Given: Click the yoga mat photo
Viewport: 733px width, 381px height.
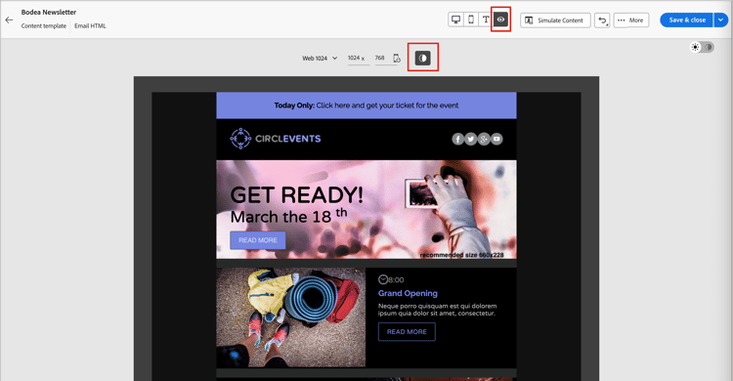Looking at the screenshot, I should 291,317.
